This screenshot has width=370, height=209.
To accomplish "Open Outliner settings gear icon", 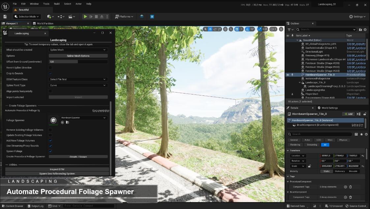I will pyautogui.click(x=365, y=30).
